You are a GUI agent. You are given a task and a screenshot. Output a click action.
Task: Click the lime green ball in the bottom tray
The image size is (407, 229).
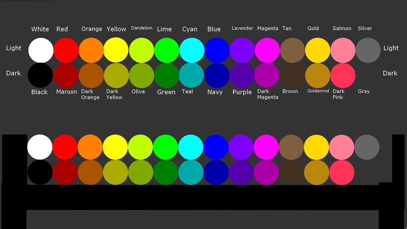click(165, 147)
